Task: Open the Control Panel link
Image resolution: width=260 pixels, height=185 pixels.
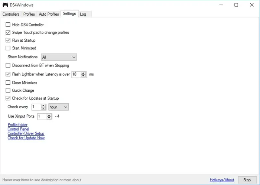Action: coord(19,129)
